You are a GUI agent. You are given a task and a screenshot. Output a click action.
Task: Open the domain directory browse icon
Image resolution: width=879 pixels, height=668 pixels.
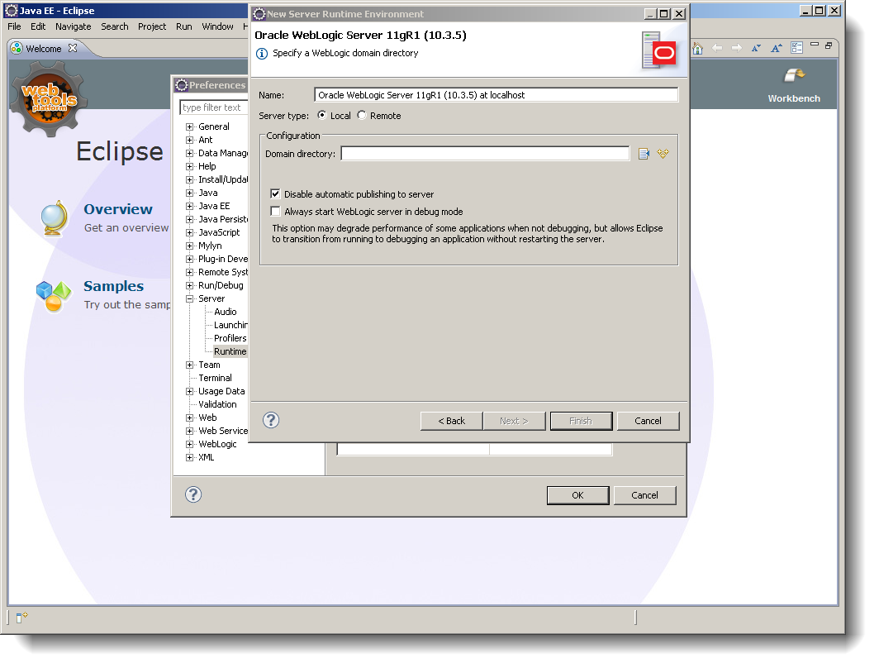(644, 153)
